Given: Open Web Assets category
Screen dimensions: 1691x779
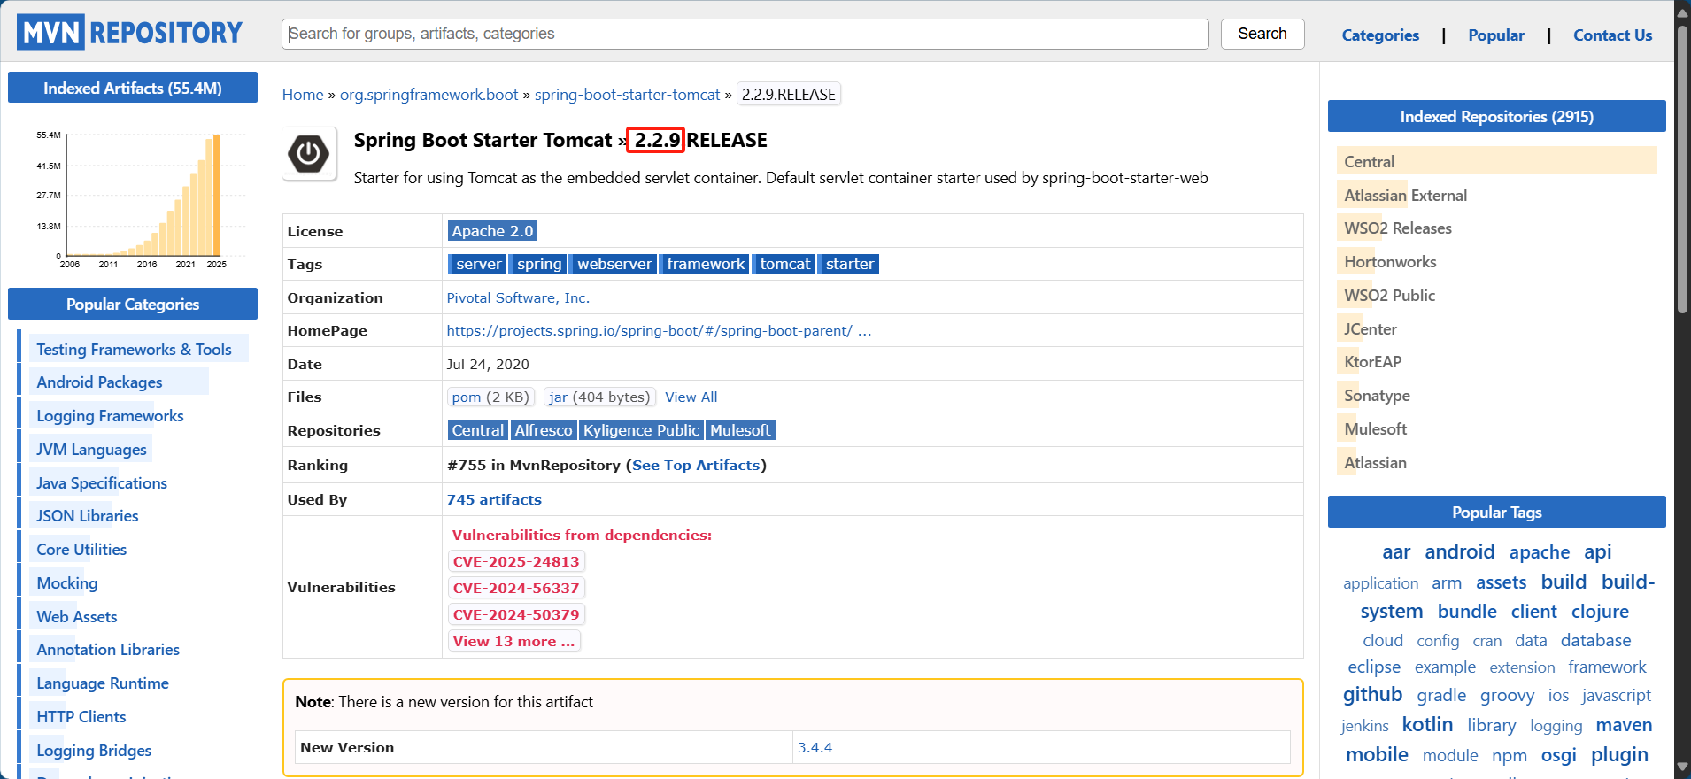Looking at the screenshot, I should pos(76,617).
